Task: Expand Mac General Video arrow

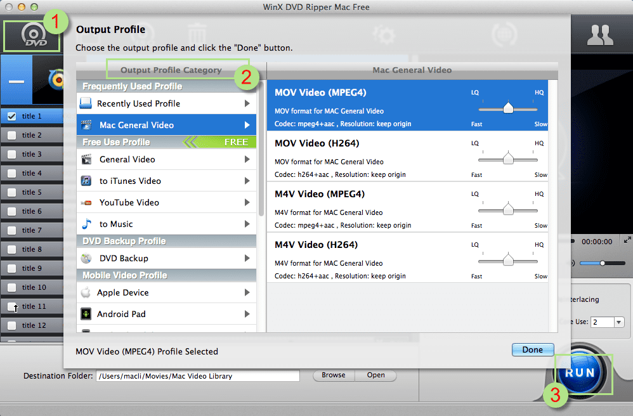Action: [x=247, y=125]
